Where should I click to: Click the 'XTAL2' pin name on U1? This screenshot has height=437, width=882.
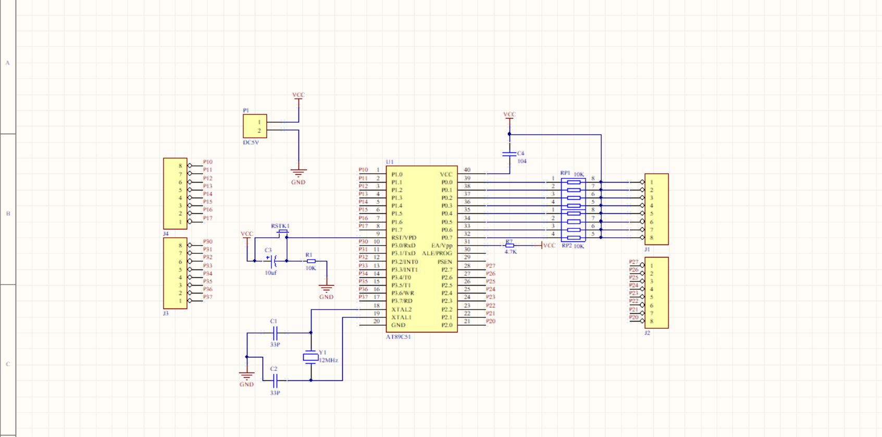(402, 309)
